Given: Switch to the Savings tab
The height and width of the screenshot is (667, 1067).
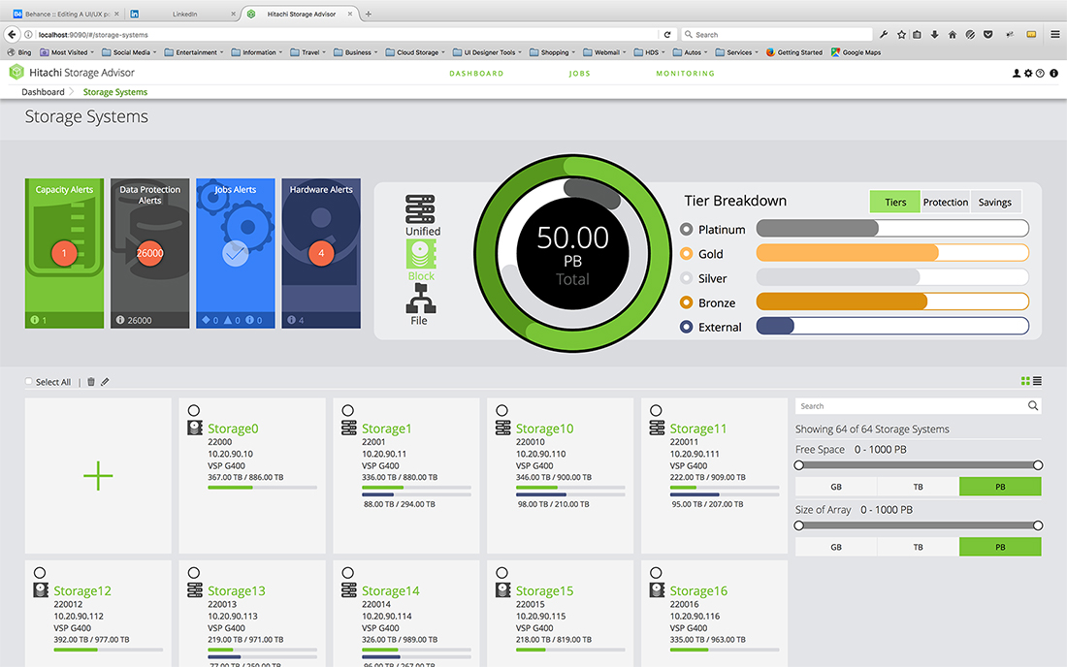Looking at the screenshot, I should point(995,202).
